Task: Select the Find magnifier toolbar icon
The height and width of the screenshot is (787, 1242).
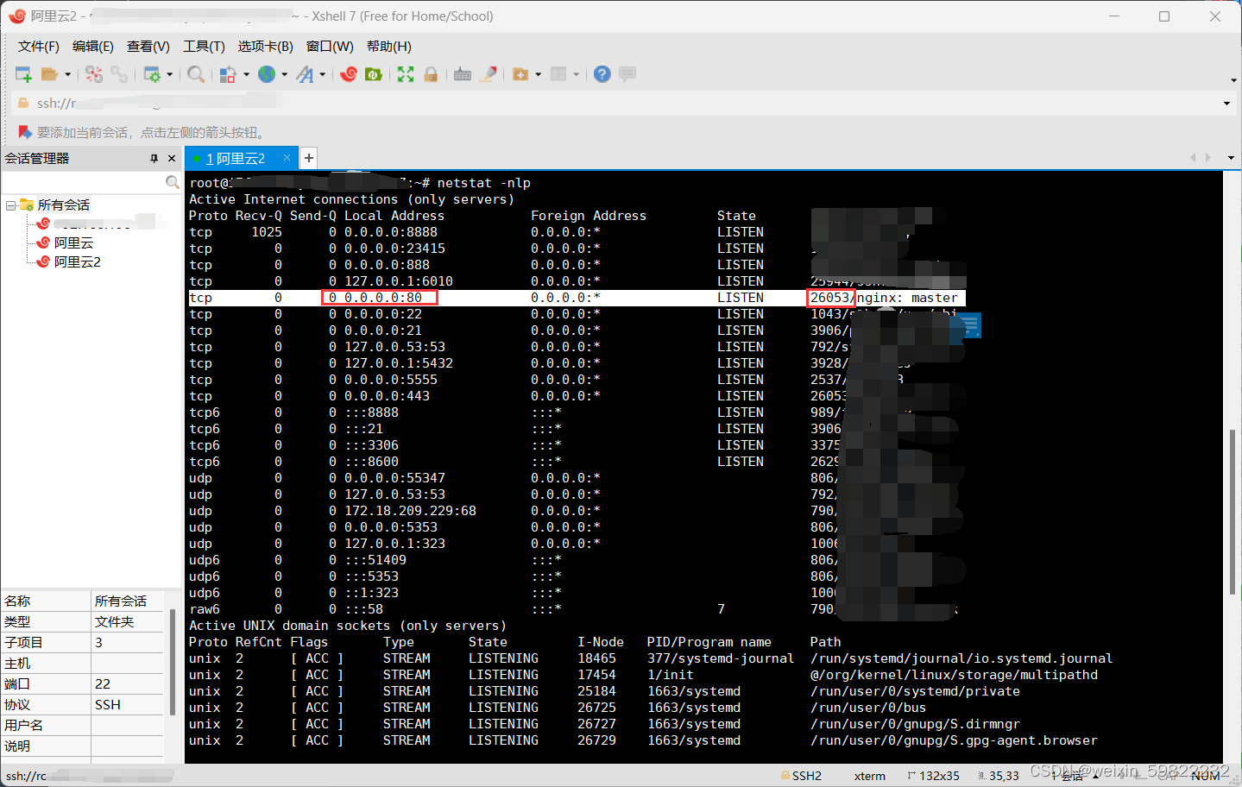Action: point(195,74)
